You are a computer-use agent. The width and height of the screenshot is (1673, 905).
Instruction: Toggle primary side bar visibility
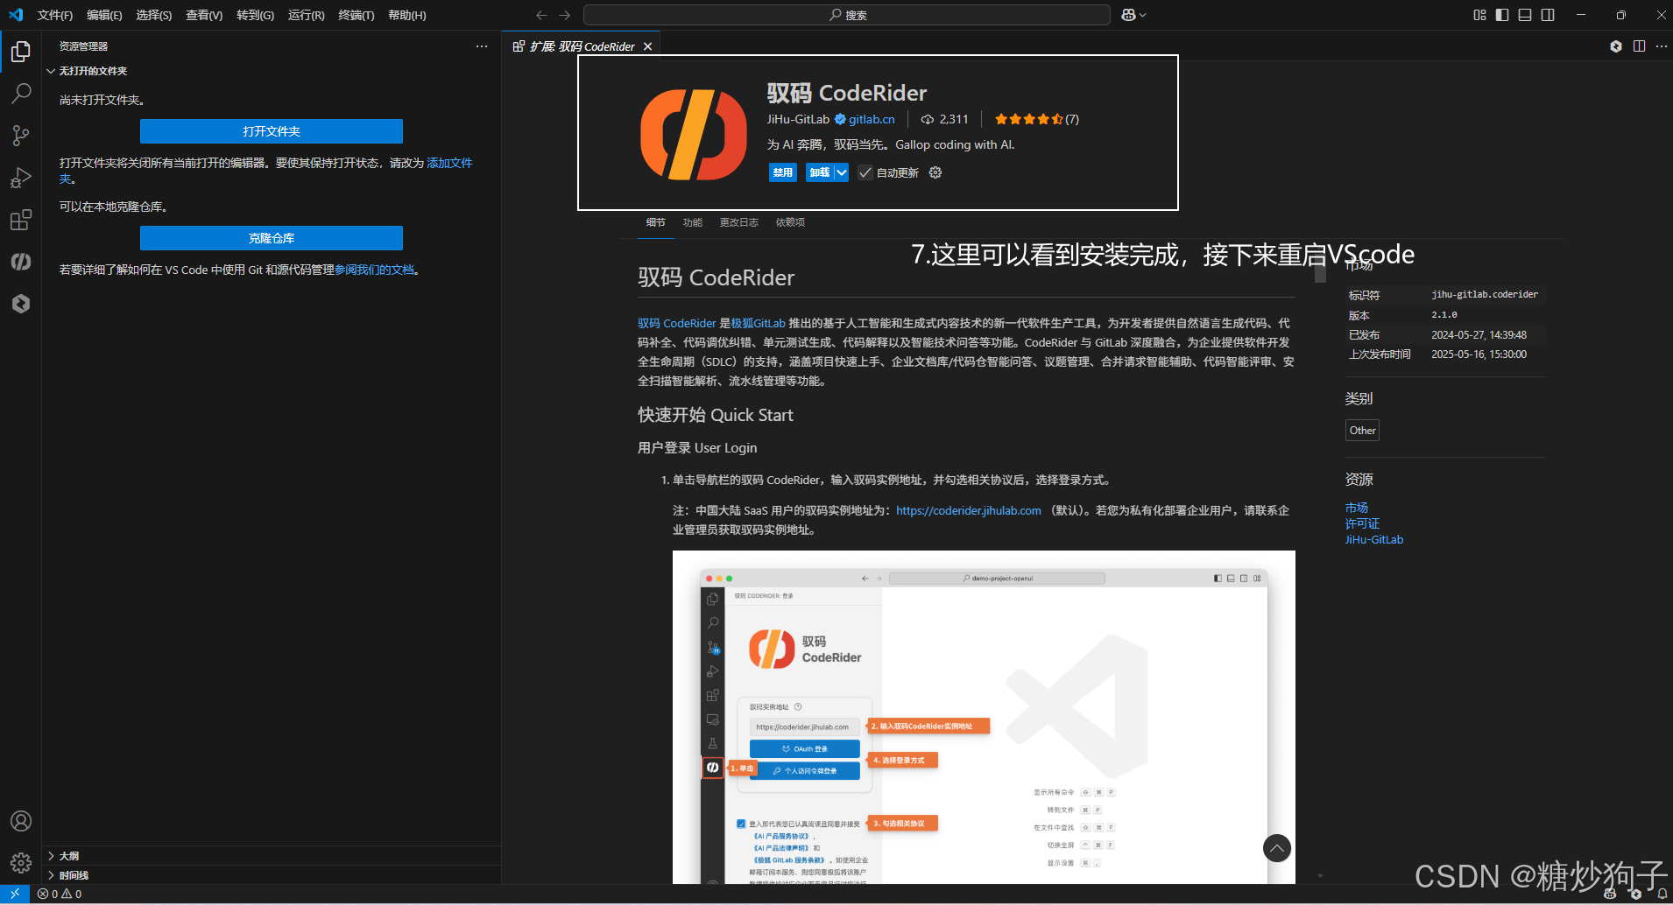coord(1502,15)
